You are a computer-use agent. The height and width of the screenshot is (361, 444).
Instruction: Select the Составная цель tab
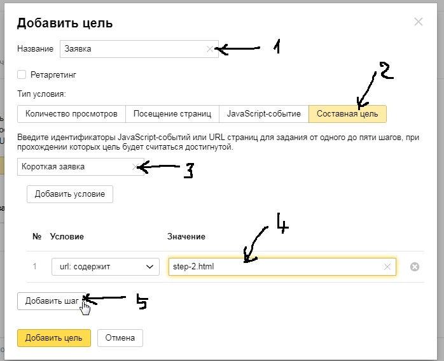click(347, 114)
